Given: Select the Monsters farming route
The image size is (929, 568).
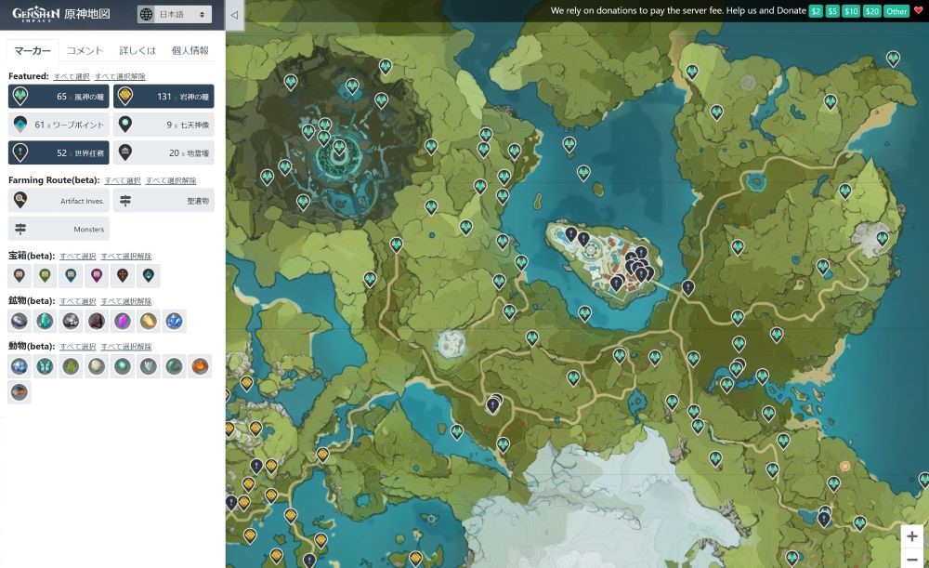Looking at the screenshot, I should (59, 229).
